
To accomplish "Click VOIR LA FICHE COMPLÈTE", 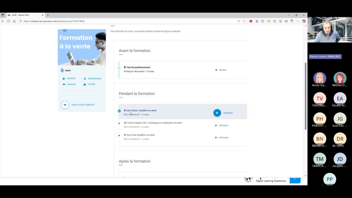I will click(83, 105).
